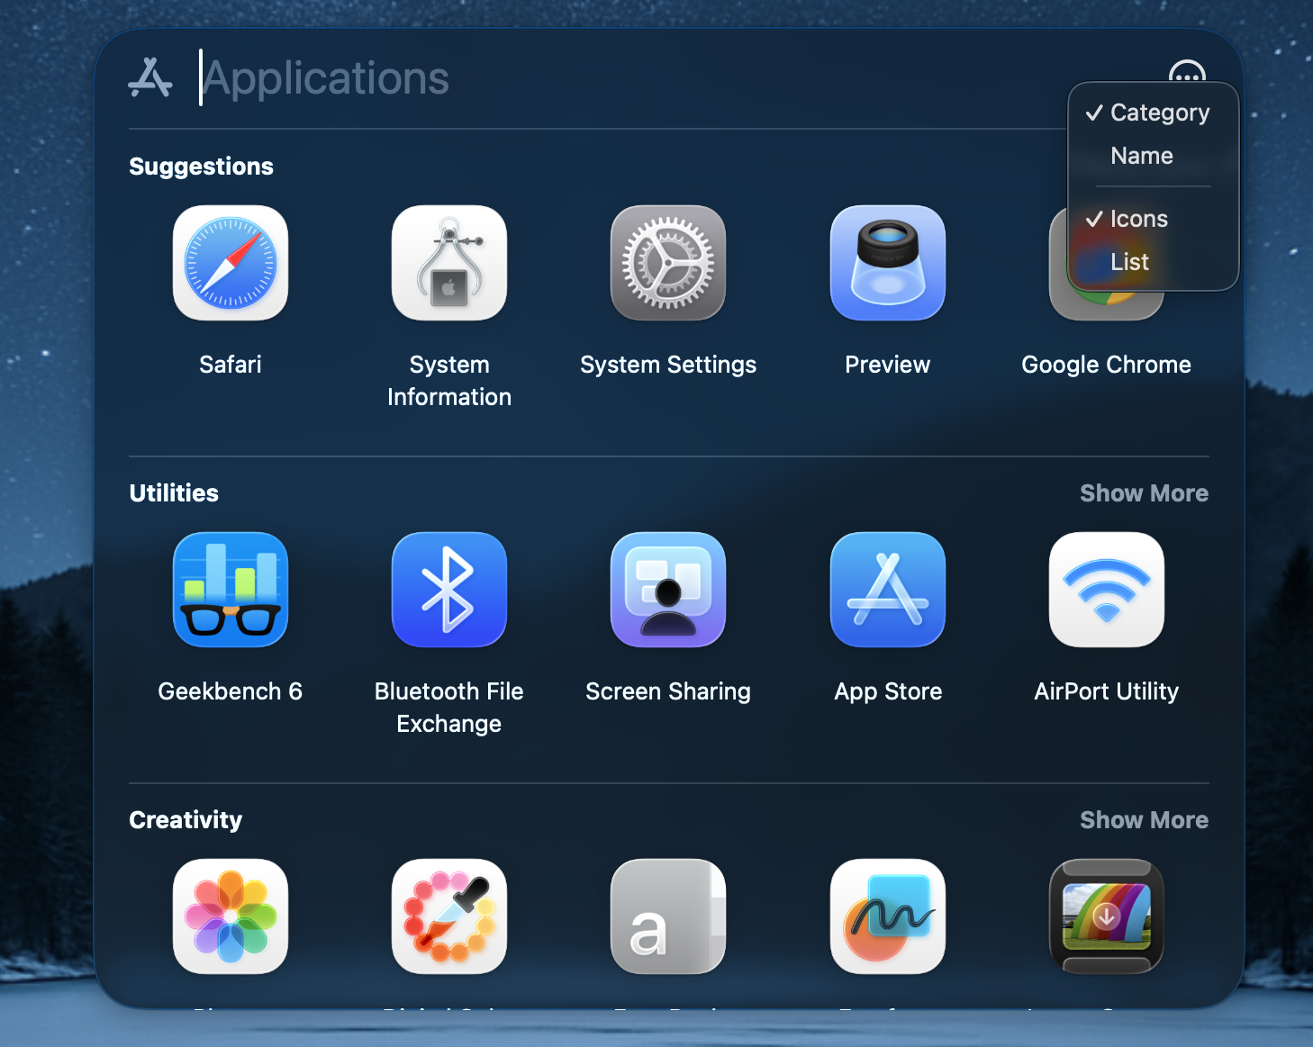Screen dimensions: 1313x1047
Task: Show more Utilities apps
Action: point(1144,493)
